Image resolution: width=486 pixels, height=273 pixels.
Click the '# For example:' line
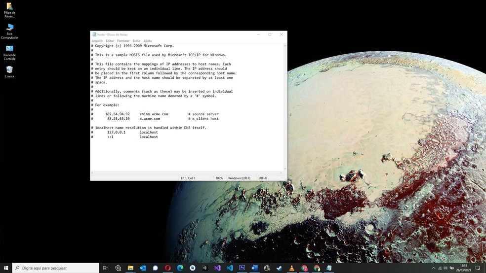(105, 105)
